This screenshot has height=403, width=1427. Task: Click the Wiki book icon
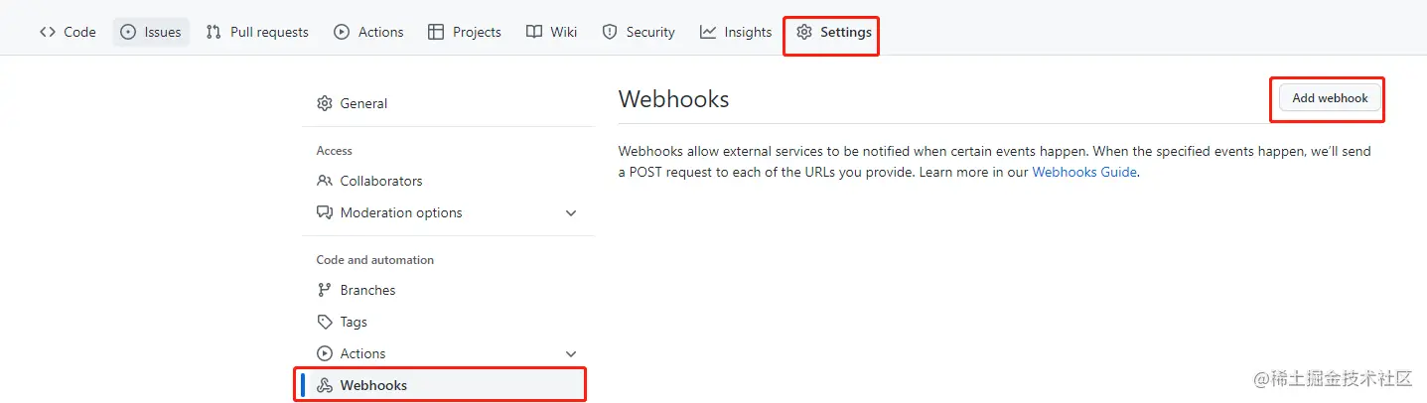click(534, 32)
